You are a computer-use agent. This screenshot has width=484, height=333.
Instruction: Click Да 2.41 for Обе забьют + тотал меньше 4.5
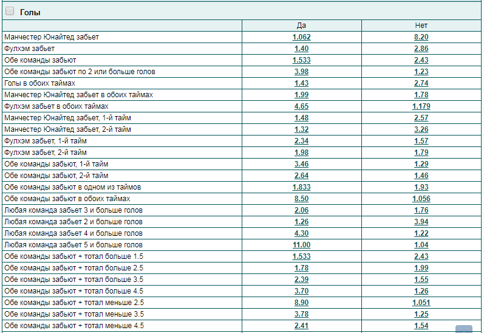pyautogui.click(x=301, y=326)
